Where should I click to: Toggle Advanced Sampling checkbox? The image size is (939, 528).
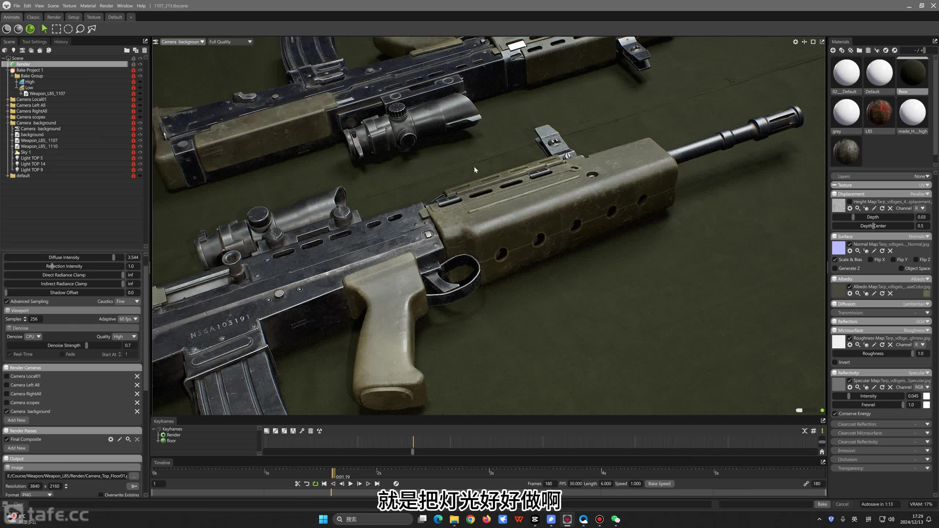7,301
